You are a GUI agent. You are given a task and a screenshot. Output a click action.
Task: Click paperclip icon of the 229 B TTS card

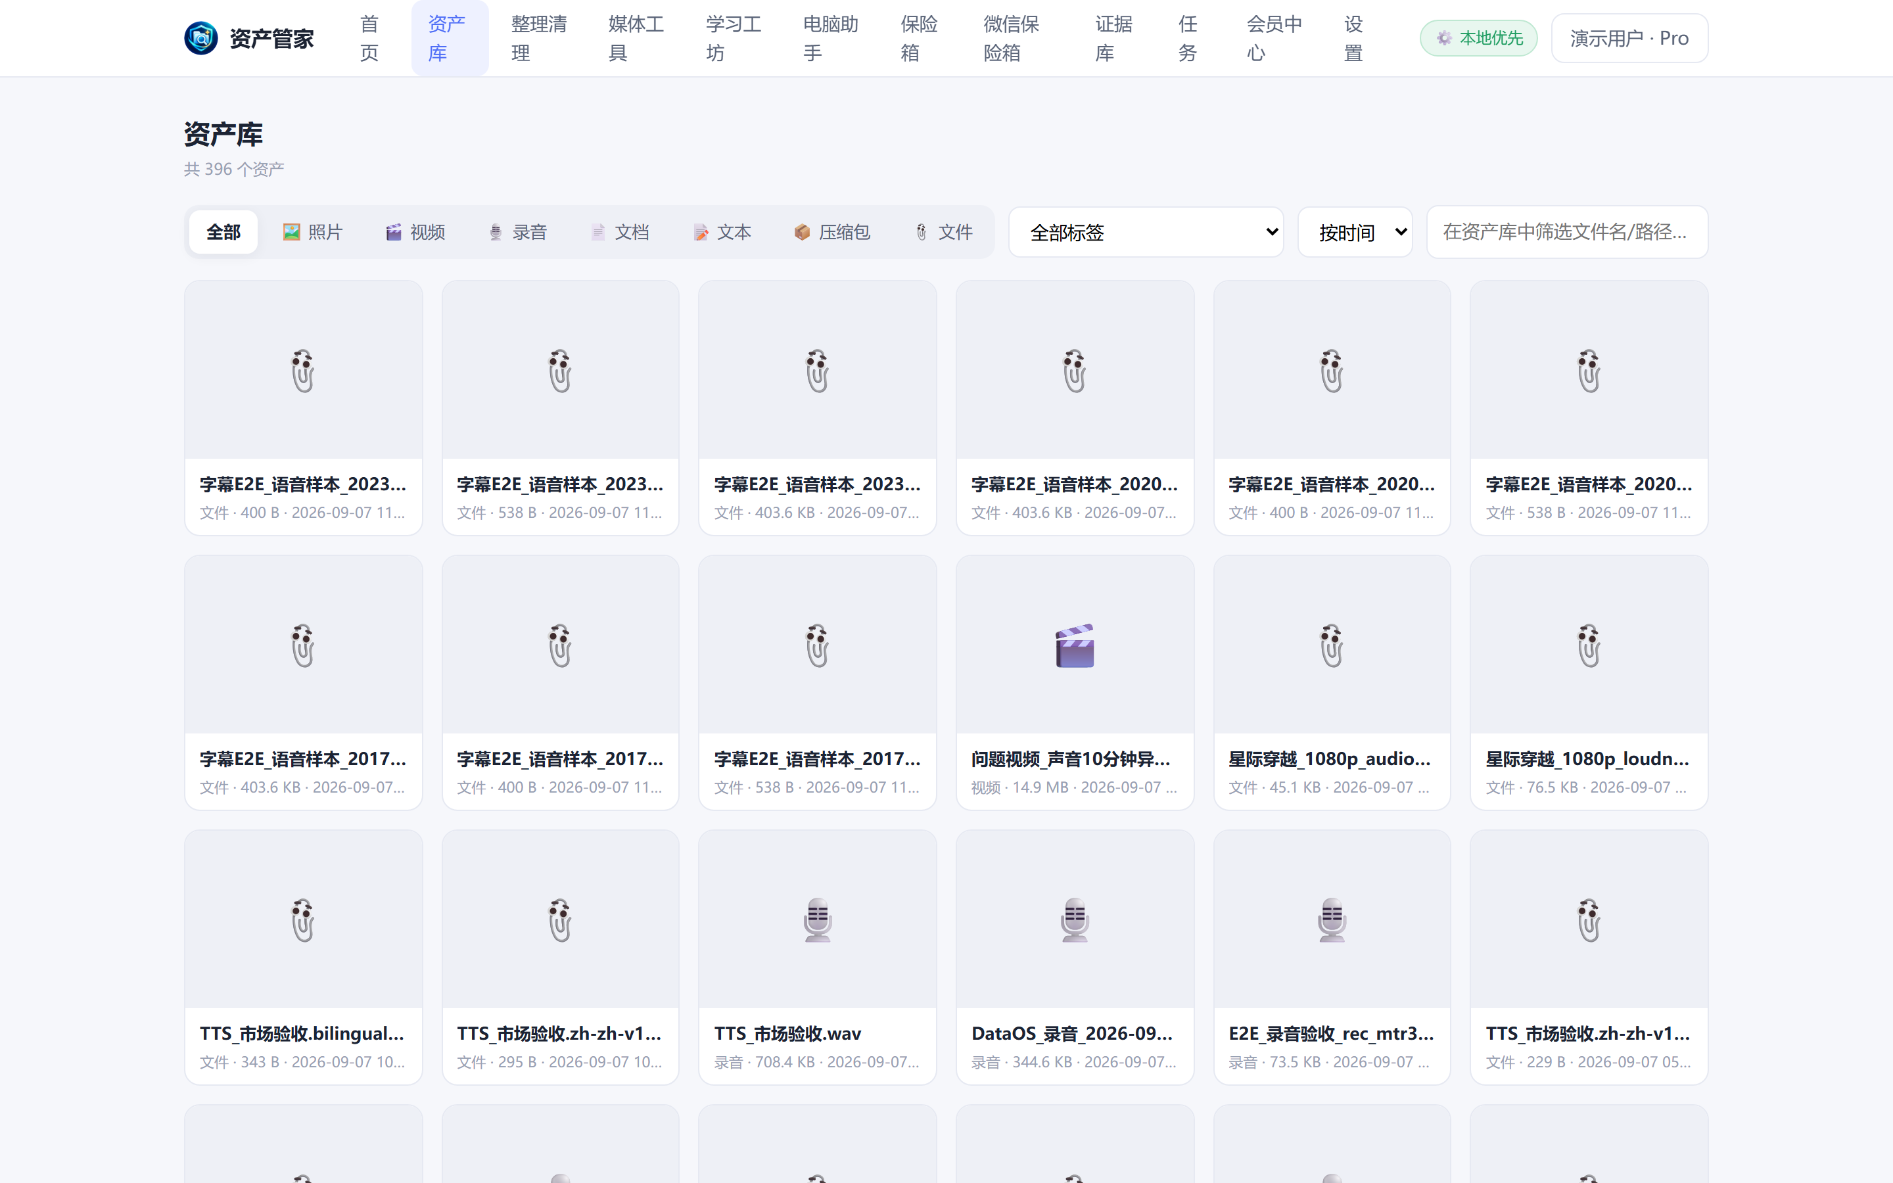1589,920
